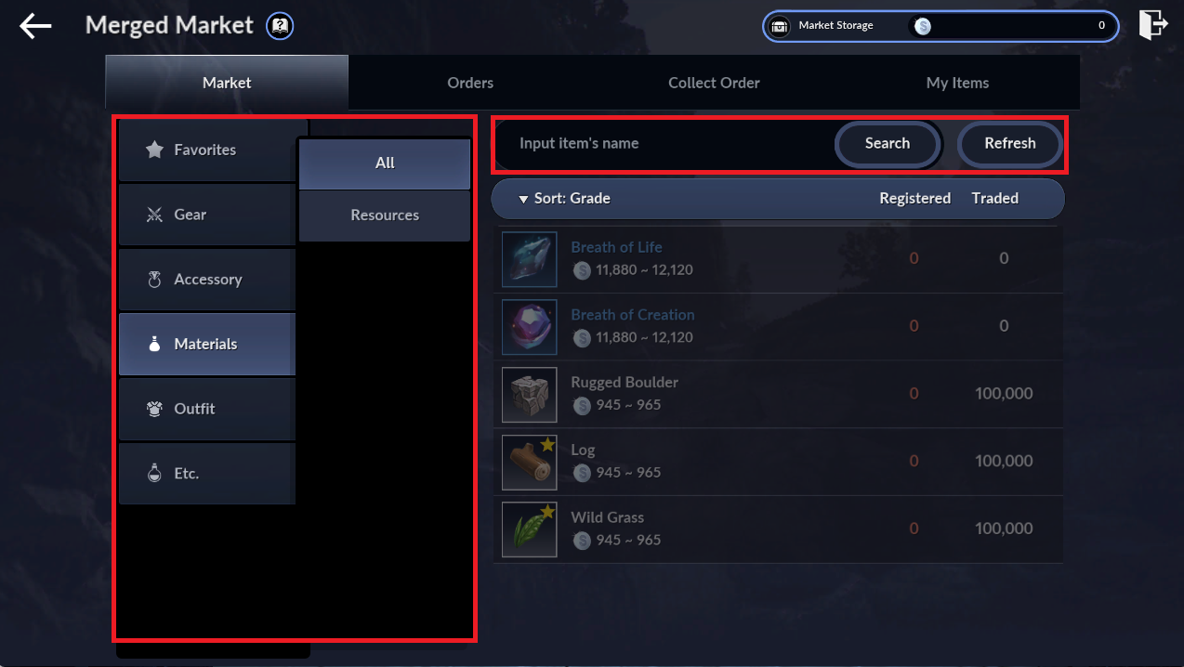Click the Wild Grass item icon
This screenshot has height=667, width=1184.
(530, 530)
